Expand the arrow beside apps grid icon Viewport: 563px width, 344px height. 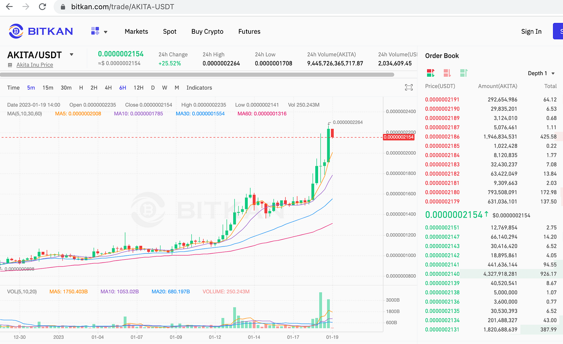106,32
